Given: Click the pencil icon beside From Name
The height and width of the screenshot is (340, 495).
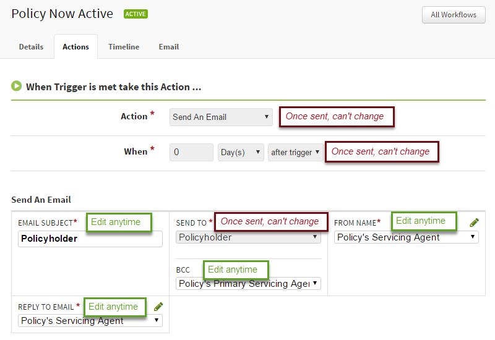Looking at the screenshot, I should [474, 223].
